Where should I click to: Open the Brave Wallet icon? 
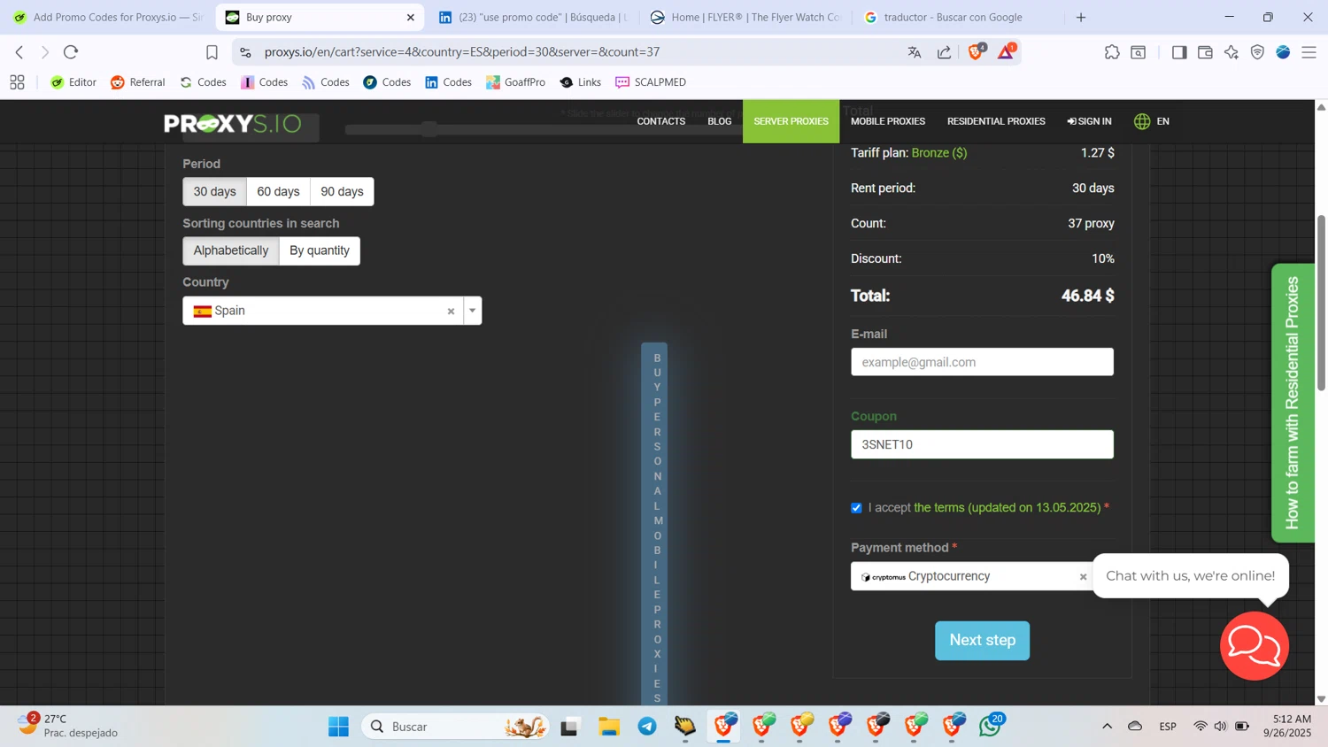coord(1205,52)
